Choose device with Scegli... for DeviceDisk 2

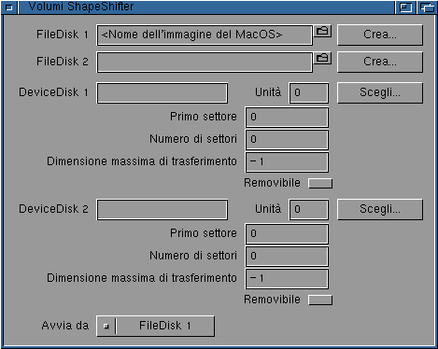380,209
